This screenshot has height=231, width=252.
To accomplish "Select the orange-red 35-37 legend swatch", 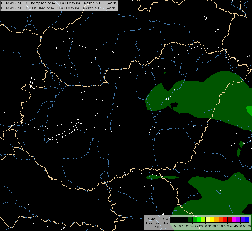I will coord(221,219).
